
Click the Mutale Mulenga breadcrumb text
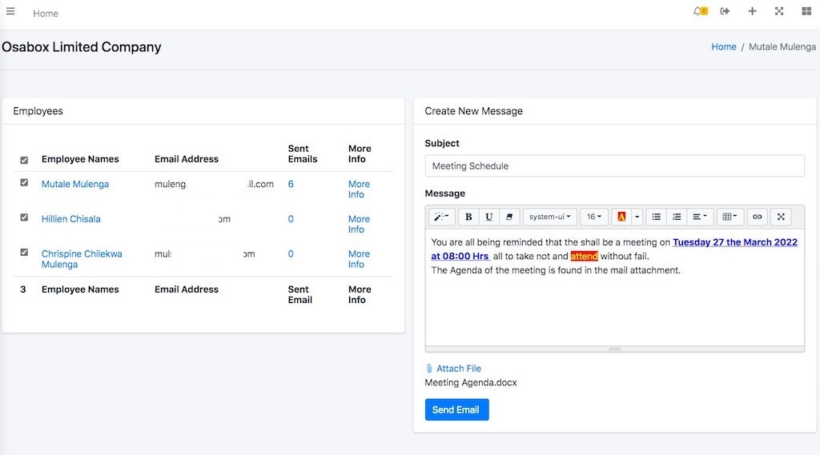click(782, 46)
